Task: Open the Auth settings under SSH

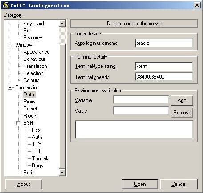Action: pos(37,137)
